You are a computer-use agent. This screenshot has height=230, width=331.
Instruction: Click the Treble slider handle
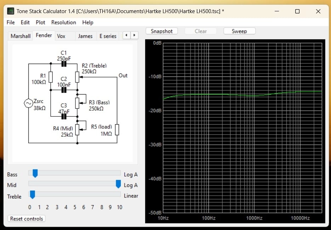[32, 195]
